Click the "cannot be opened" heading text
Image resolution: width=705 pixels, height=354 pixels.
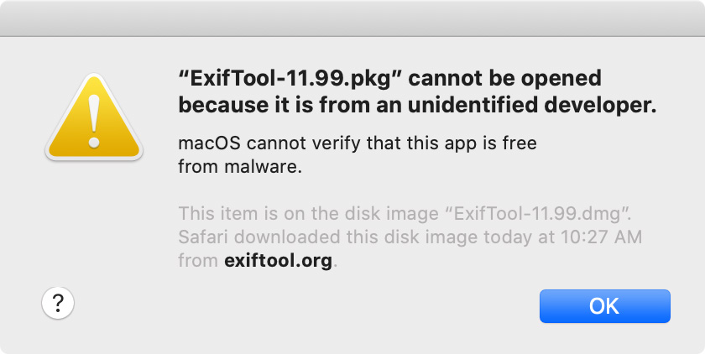pyautogui.click(x=504, y=79)
